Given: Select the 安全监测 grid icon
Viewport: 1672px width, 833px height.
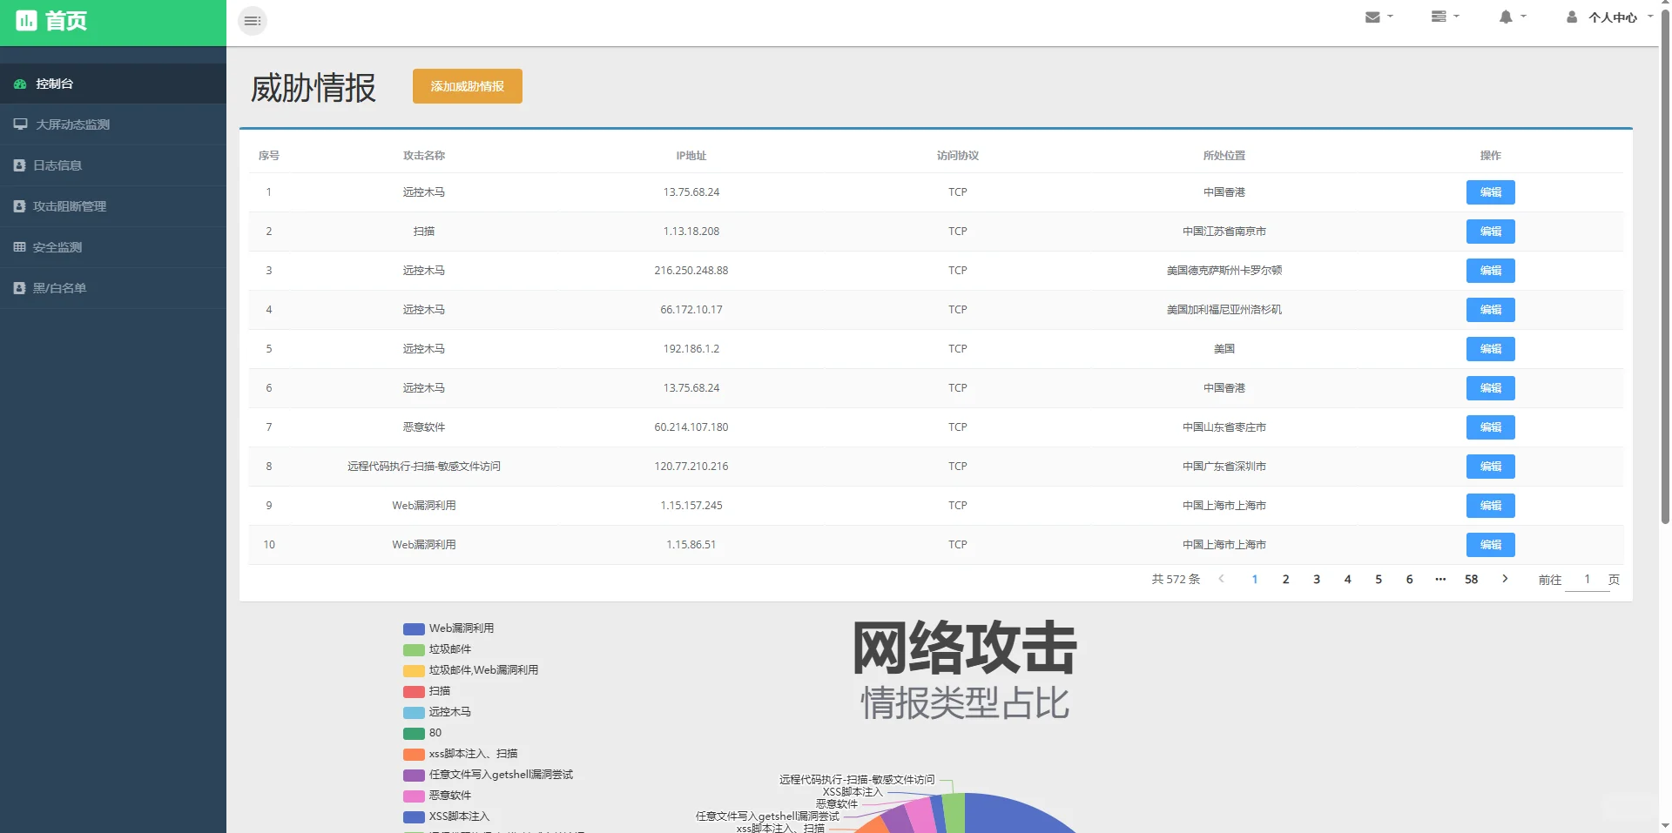Looking at the screenshot, I should tap(18, 246).
